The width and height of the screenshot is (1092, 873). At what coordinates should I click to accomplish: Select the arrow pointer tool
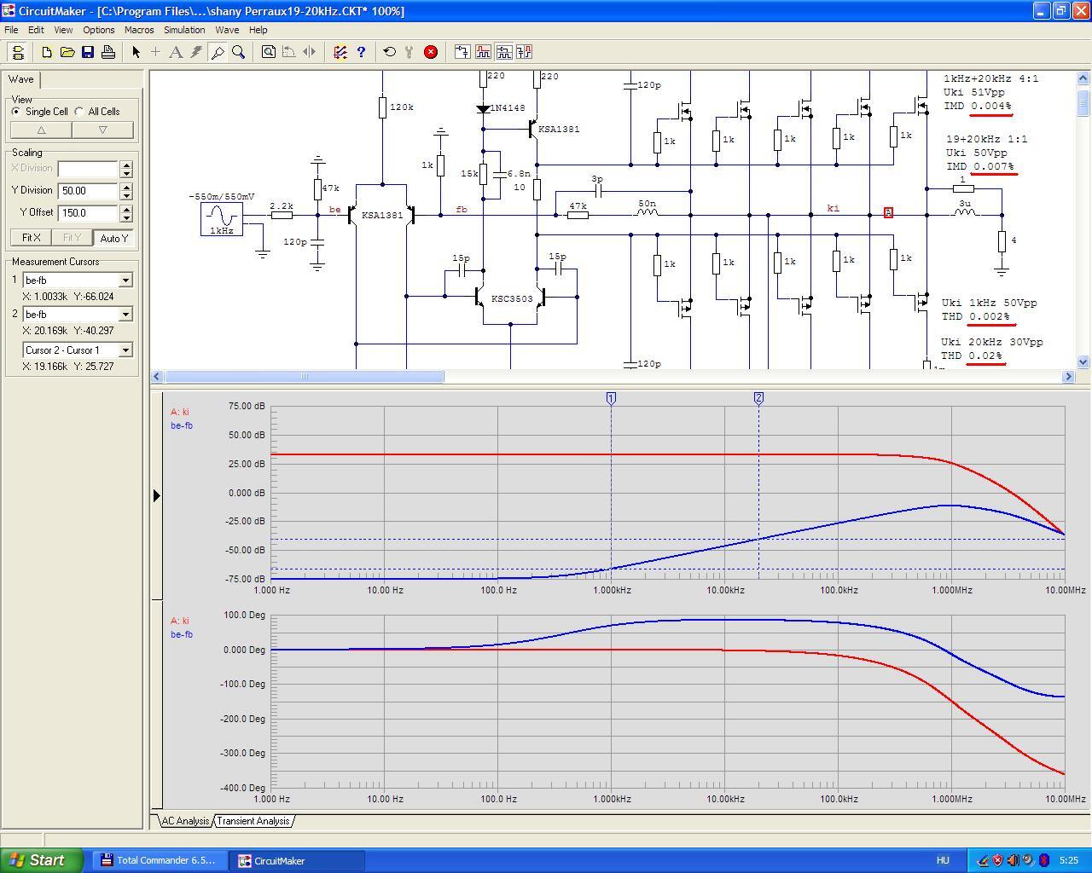pos(136,52)
